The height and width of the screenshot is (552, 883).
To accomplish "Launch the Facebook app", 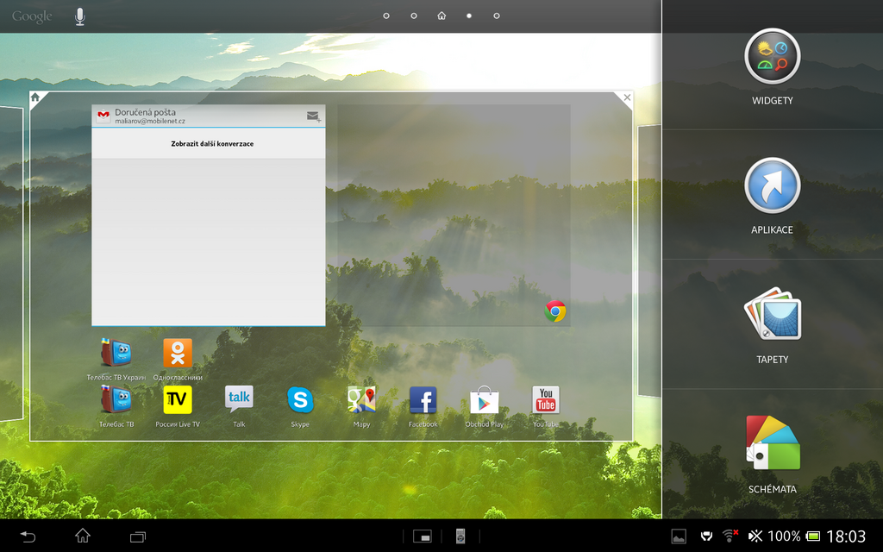I will click(423, 399).
